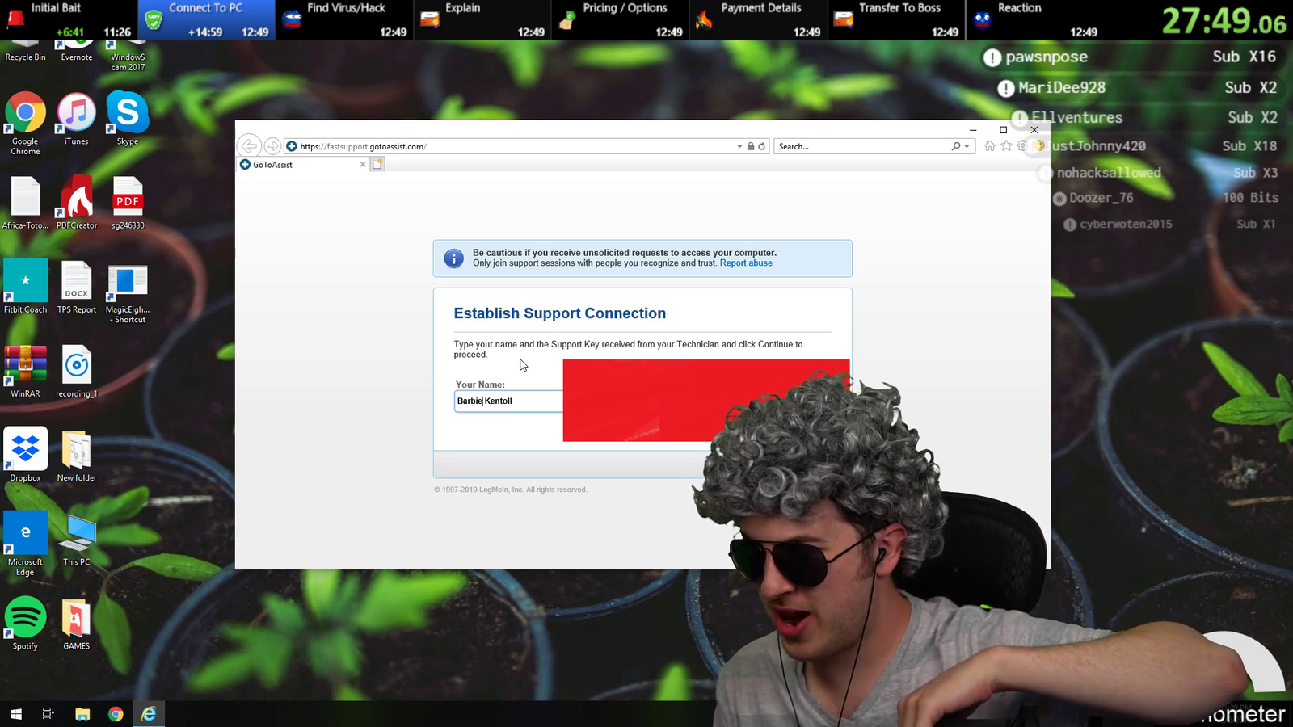This screenshot has width=1293, height=727.
Task: Open PDFCreator desktop shortcut
Action: point(77,204)
